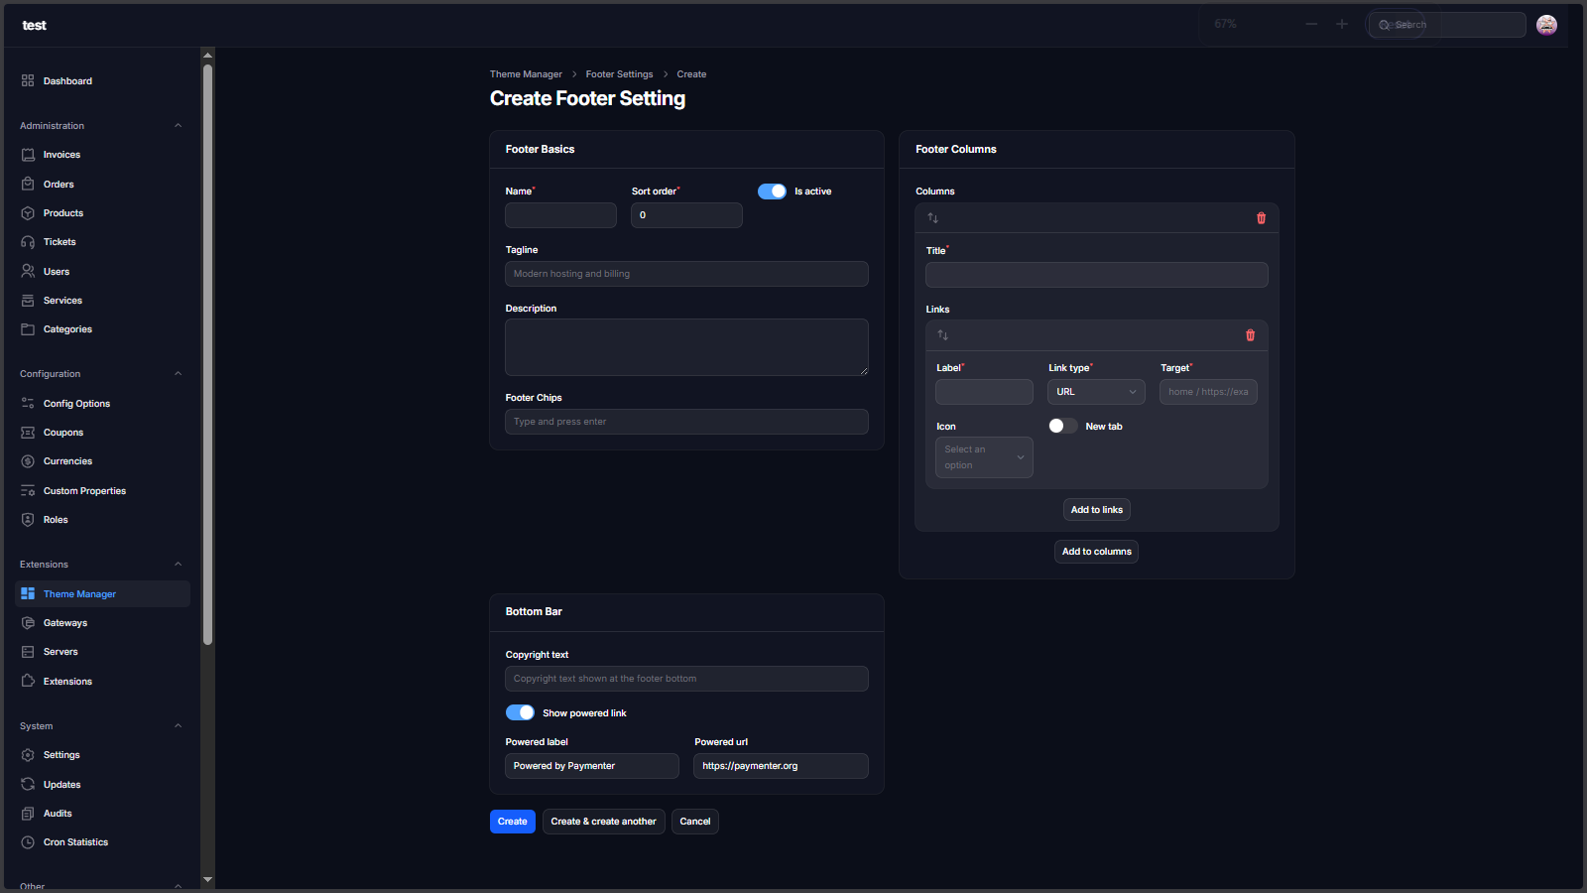
Task: Delete the footer column with trash icon
Action: [x=1261, y=218]
